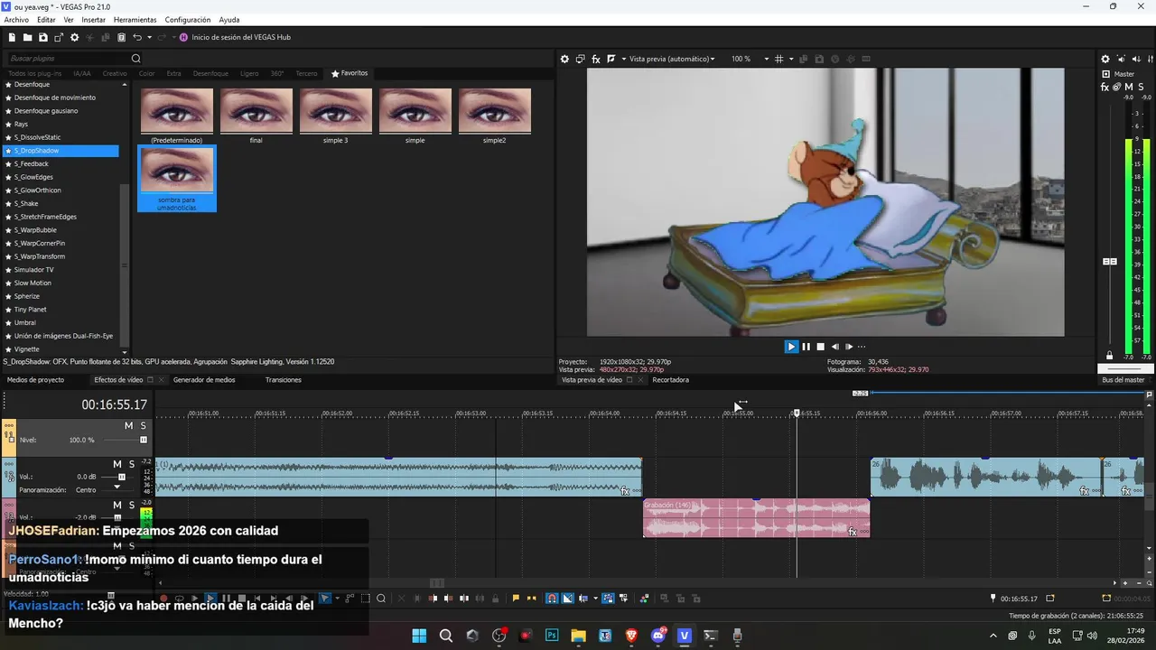Viewport: 1156px width, 650px height.
Task: Click the magnifier in plugin search box
Action: coord(136,59)
